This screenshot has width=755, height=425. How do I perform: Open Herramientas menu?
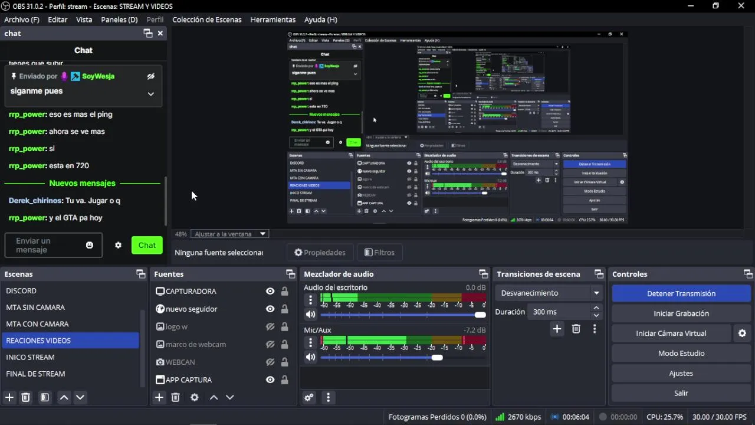pyautogui.click(x=273, y=19)
